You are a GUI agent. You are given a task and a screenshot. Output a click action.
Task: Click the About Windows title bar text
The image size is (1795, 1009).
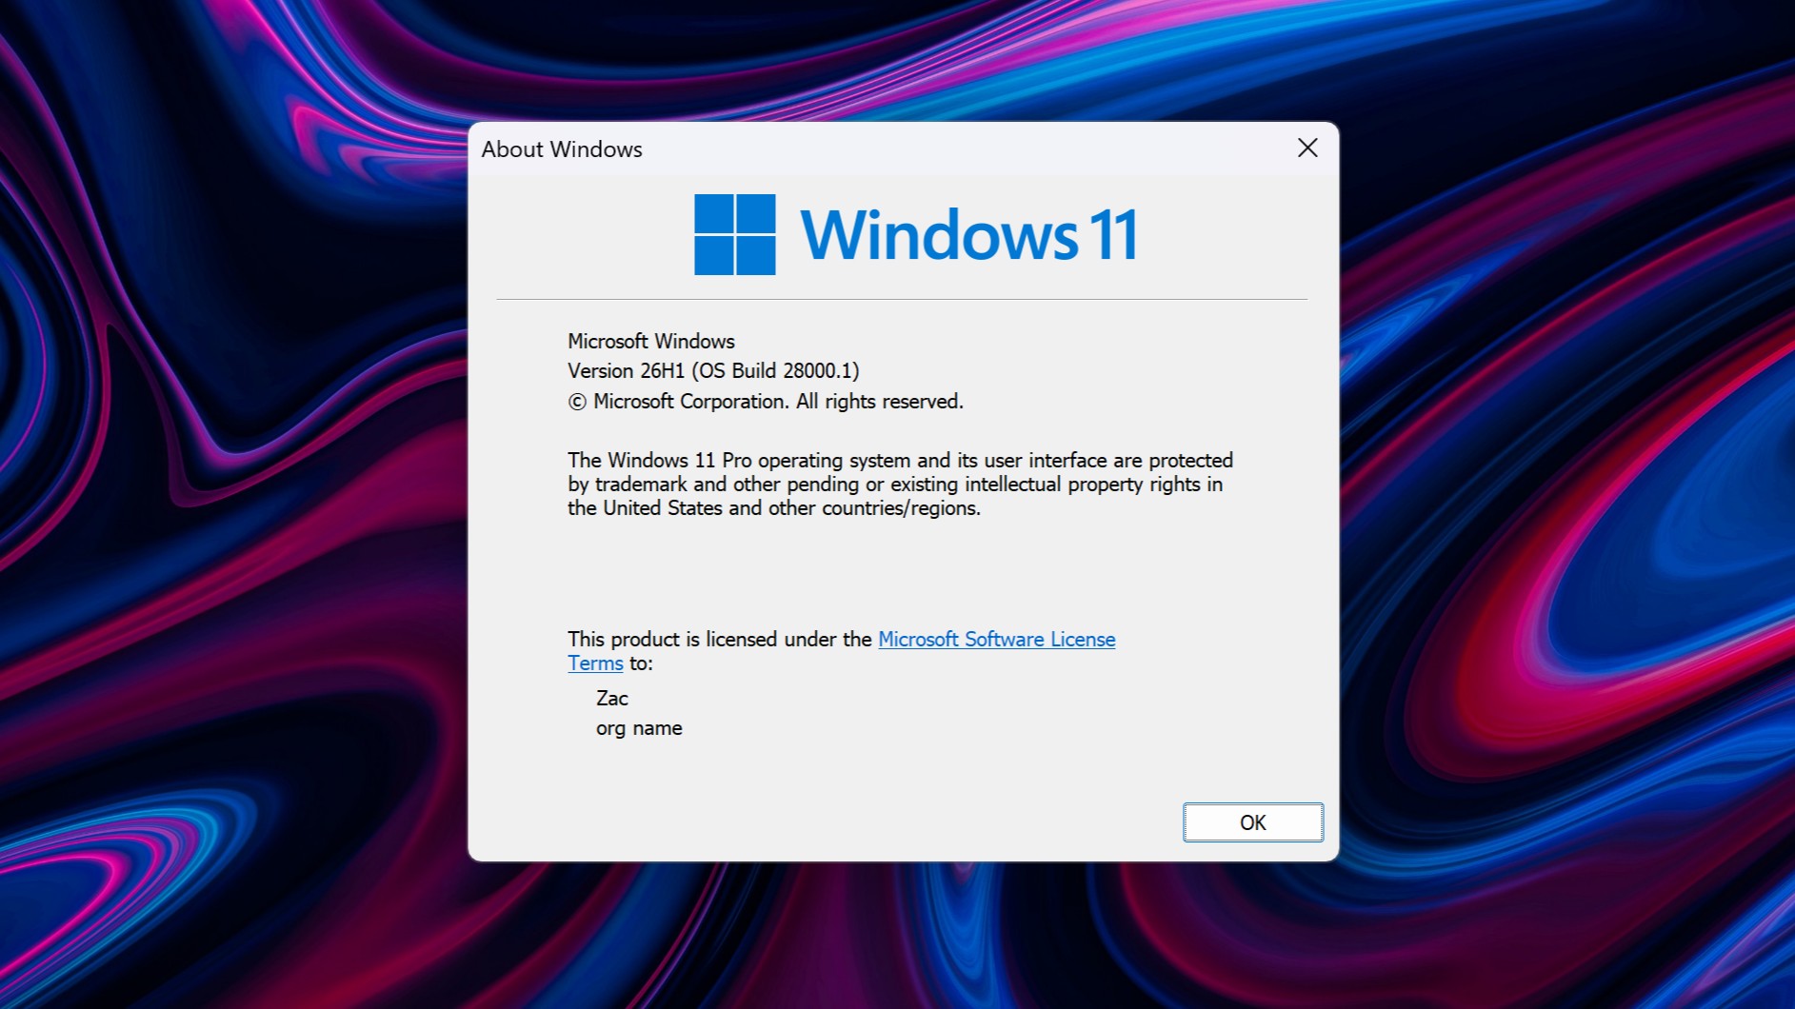coord(562,149)
